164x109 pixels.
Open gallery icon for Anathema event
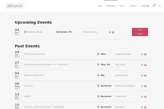pos(113,32)
